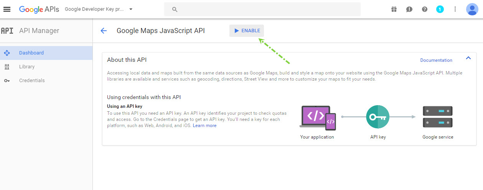Open the hamburger navigation menu

coord(7,9)
